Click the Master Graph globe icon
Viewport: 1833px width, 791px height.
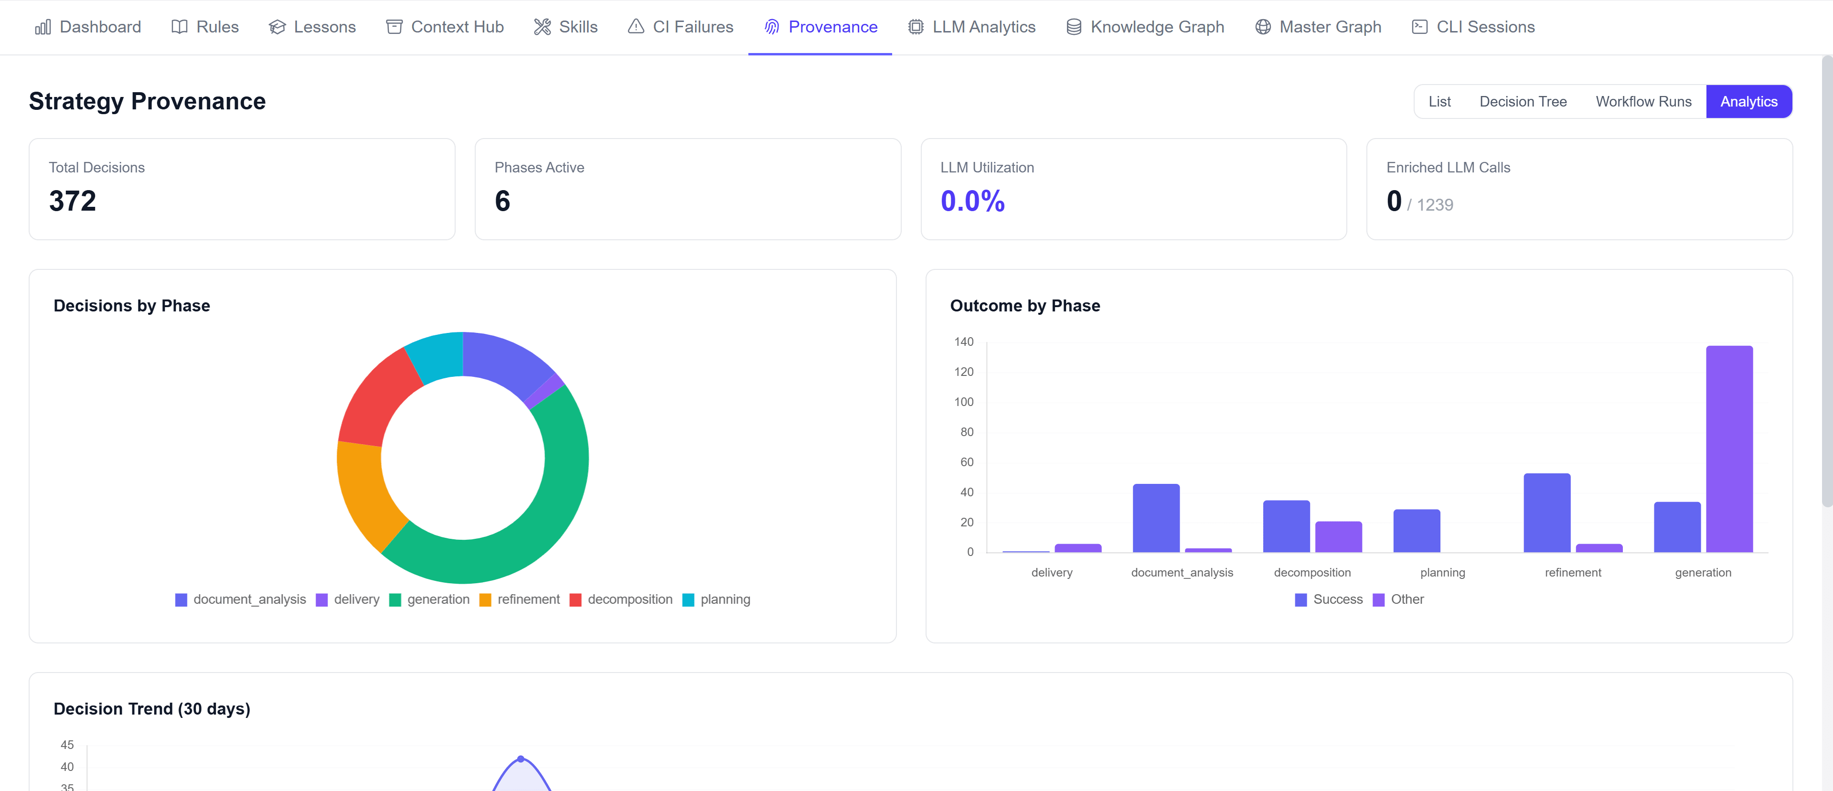(x=1263, y=27)
